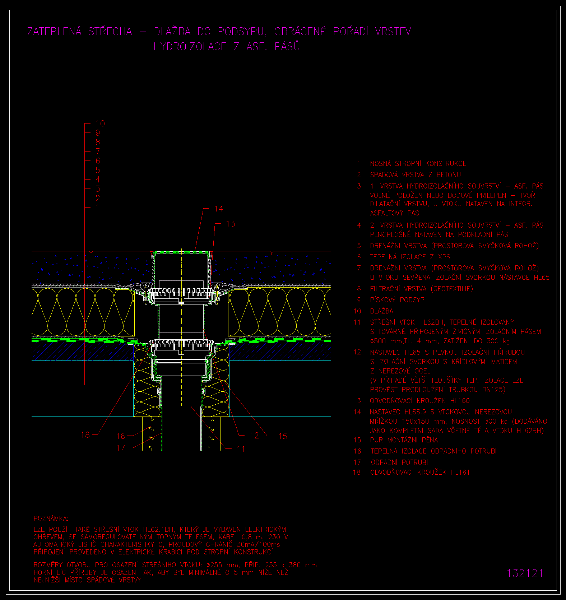This screenshot has width=566, height=600.
Task: Select legend entry 'ODVODŇOVACÍ KROUŽEK HL160'
Action: pyautogui.click(x=420, y=401)
